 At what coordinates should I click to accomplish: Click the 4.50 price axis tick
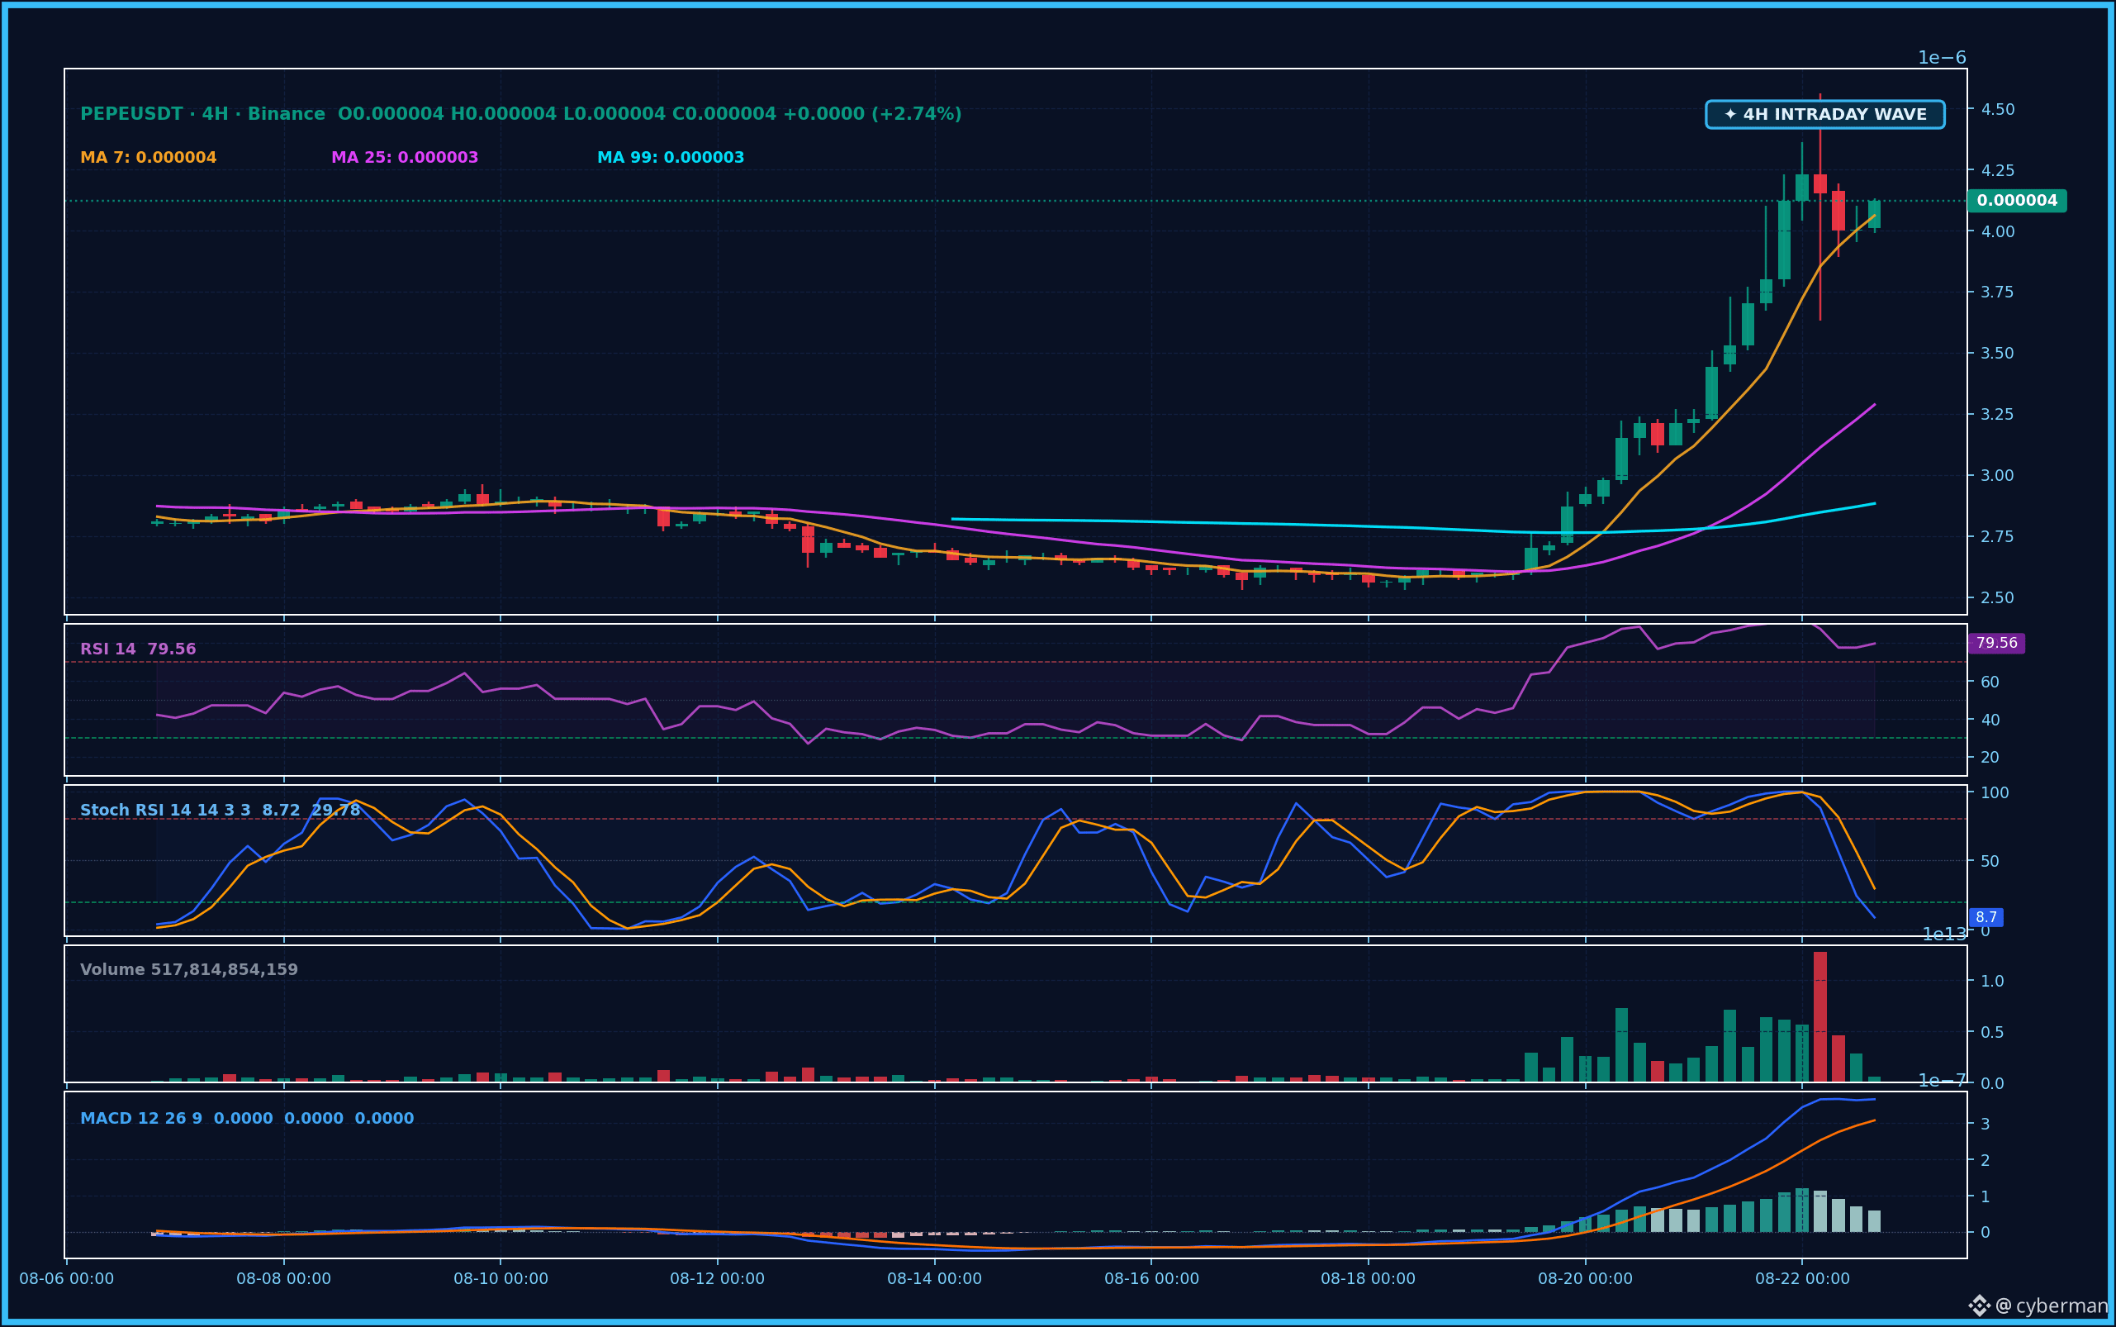(1998, 110)
